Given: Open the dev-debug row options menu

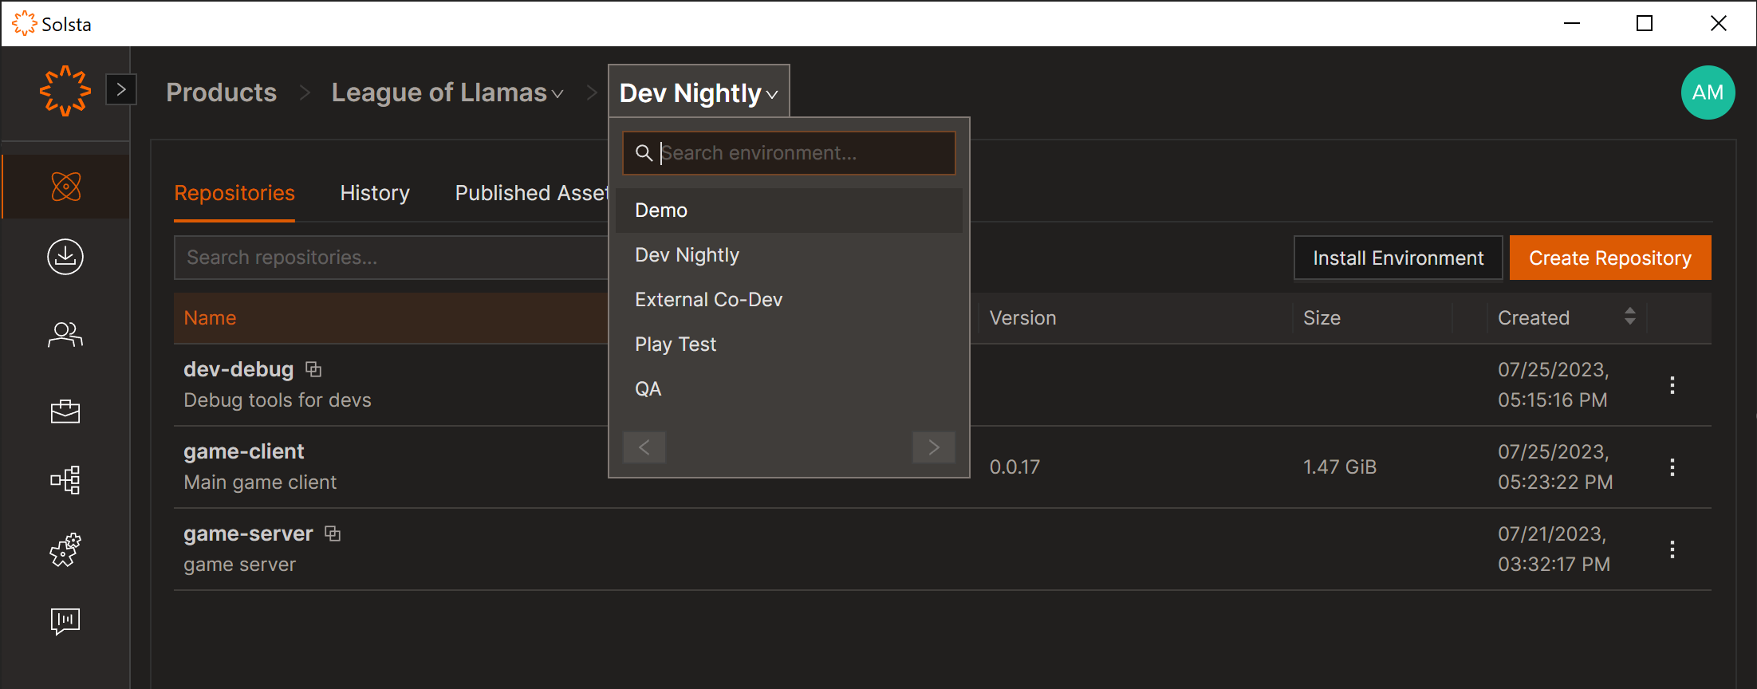Looking at the screenshot, I should pyautogui.click(x=1672, y=385).
